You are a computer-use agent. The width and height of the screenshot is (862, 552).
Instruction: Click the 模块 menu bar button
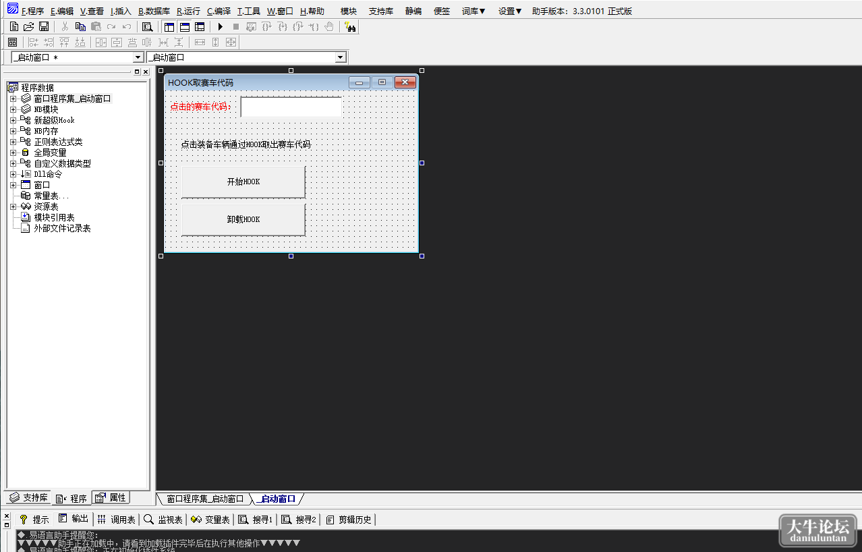click(349, 11)
